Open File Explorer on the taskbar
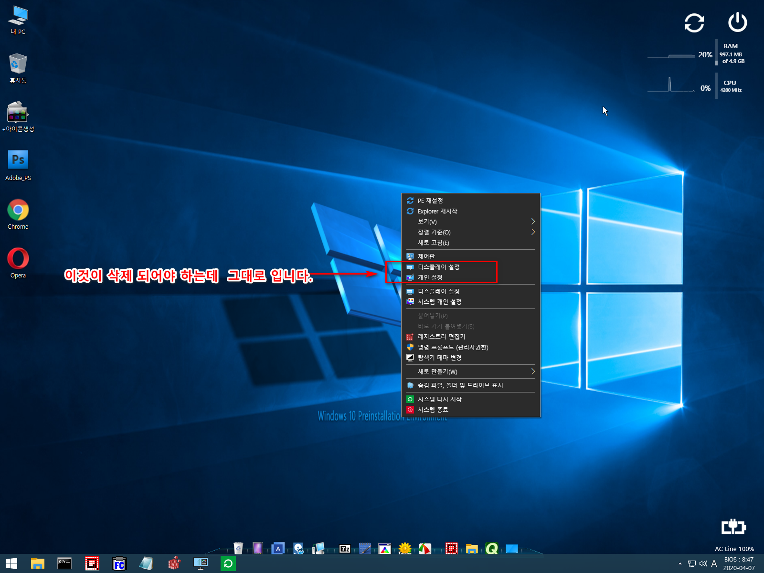The width and height of the screenshot is (764, 573). pyautogui.click(x=38, y=563)
